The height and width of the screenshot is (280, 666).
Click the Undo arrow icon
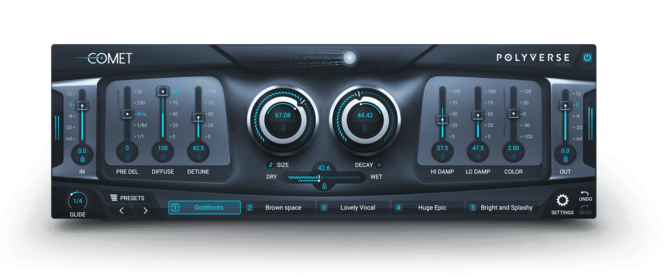(585, 194)
